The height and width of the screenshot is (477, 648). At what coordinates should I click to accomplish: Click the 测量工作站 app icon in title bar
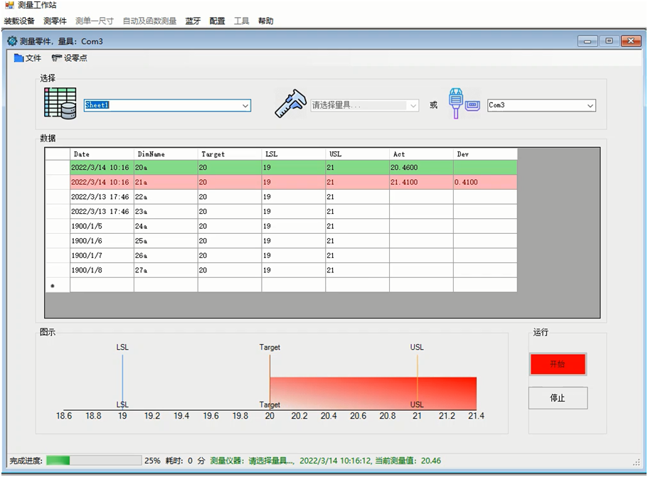tap(9, 5)
